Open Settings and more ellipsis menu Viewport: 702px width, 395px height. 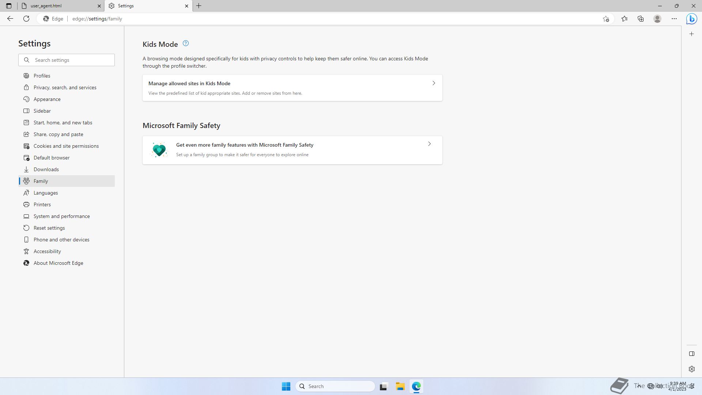point(674,19)
